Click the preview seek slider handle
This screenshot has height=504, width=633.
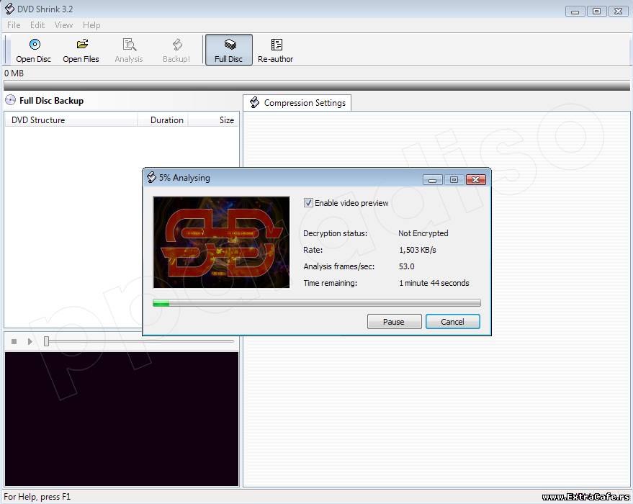tap(46, 341)
